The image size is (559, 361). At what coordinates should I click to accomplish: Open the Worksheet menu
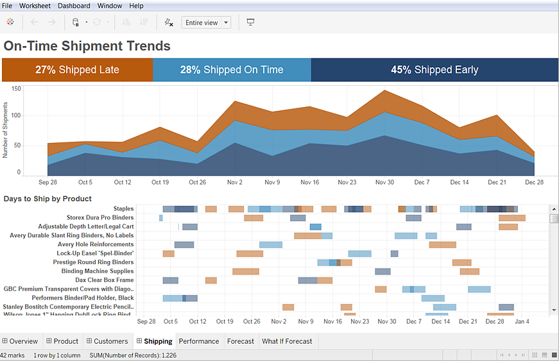[x=35, y=6]
